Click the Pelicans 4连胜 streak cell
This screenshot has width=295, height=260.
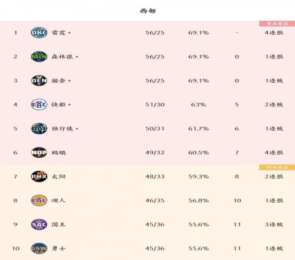pos(274,152)
